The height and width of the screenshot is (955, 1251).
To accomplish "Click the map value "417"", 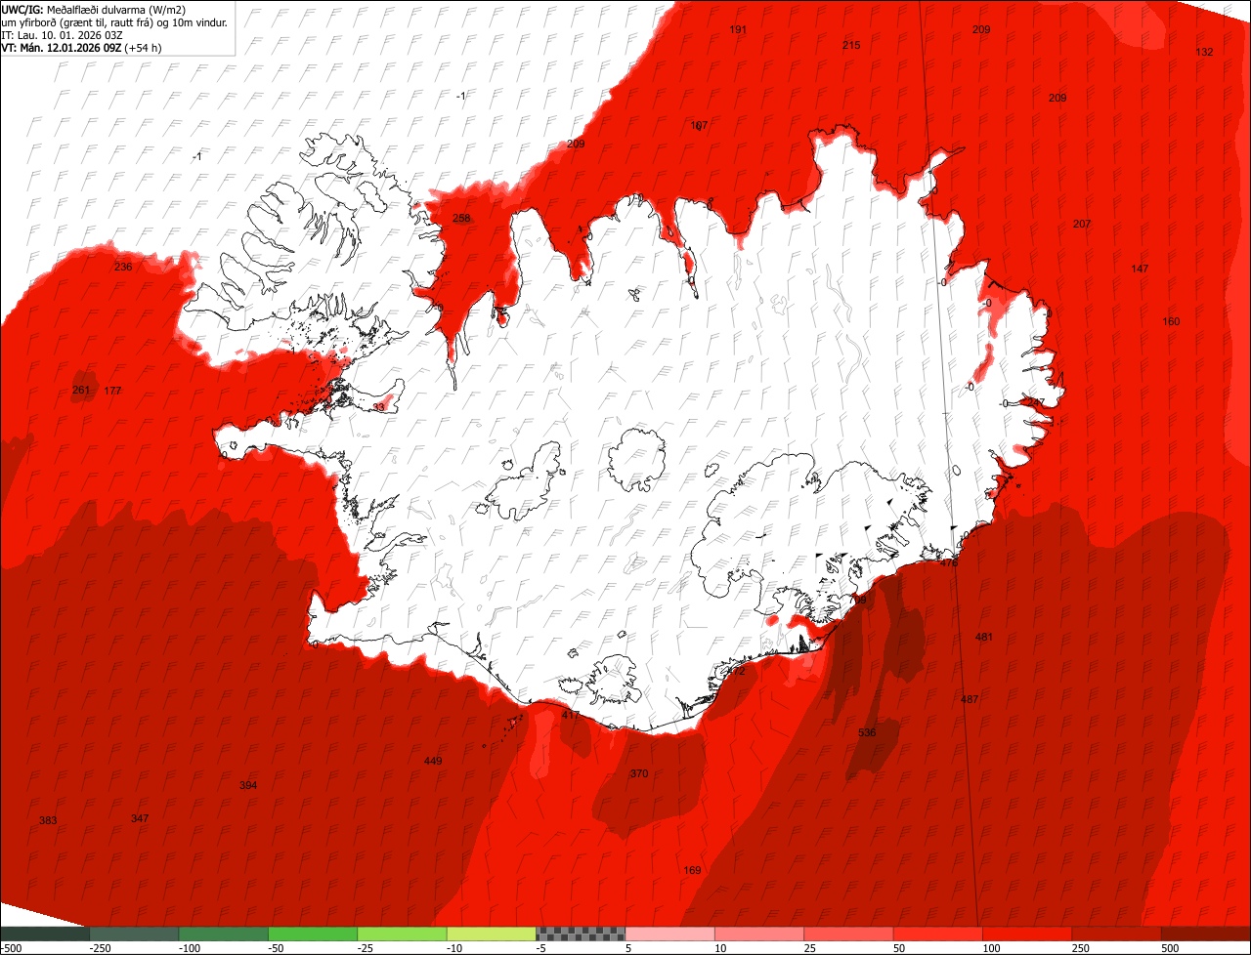I will point(571,715).
